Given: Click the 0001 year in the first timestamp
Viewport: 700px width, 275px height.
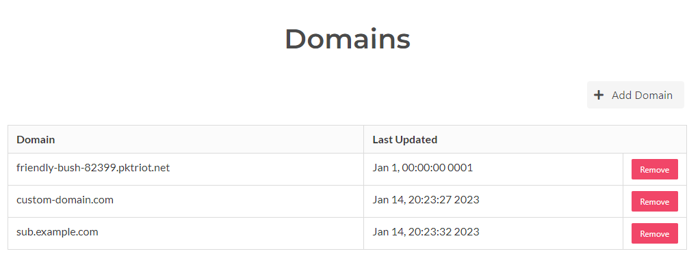Looking at the screenshot, I should [x=461, y=168].
